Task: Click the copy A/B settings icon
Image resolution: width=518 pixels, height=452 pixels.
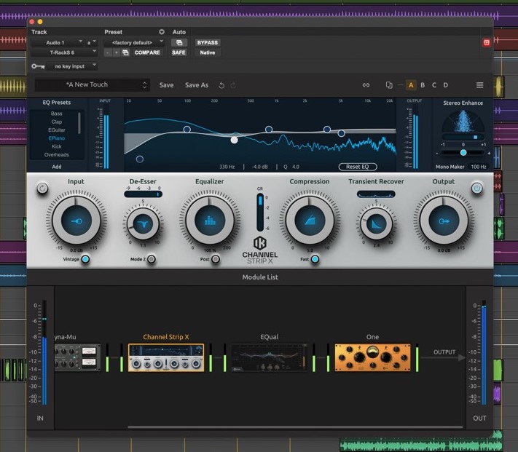Action: 389,85
